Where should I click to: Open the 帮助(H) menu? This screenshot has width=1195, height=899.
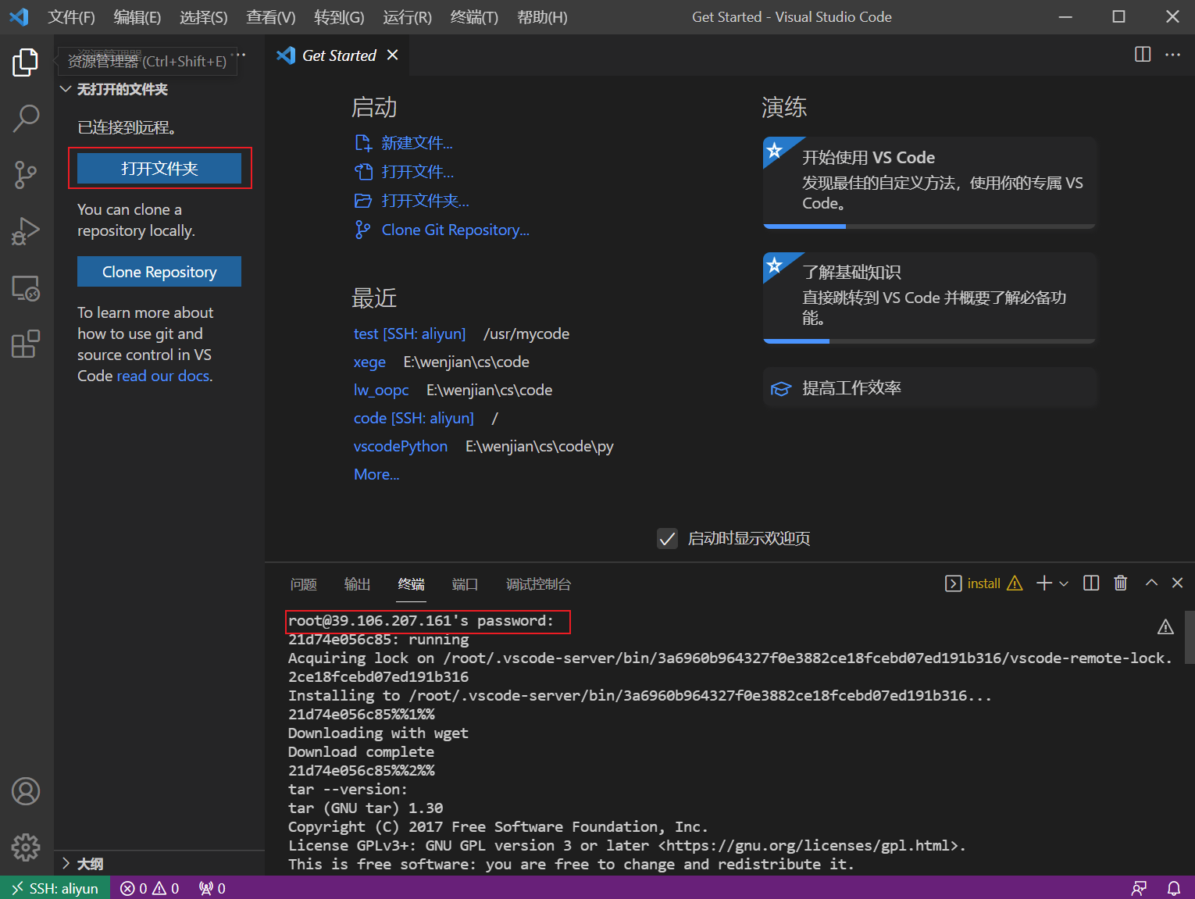(x=542, y=17)
